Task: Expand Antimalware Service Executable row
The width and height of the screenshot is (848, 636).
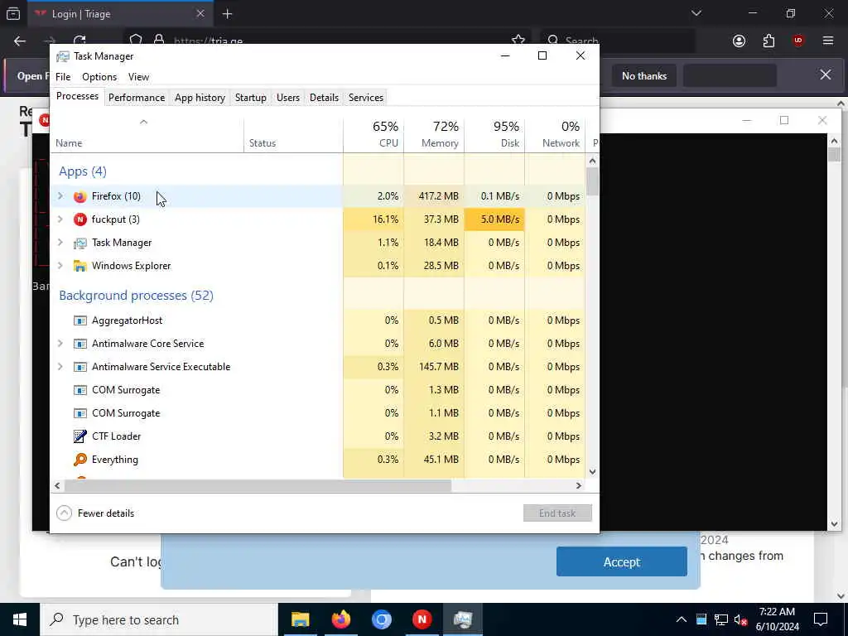Action: tap(60, 367)
